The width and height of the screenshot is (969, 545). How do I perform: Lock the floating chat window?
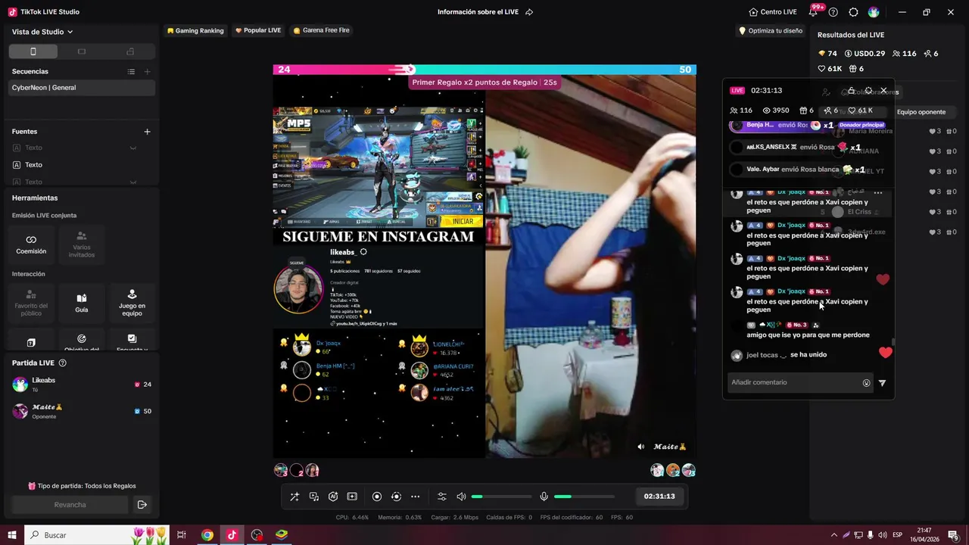pyautogui.click(x=851, y=90)
